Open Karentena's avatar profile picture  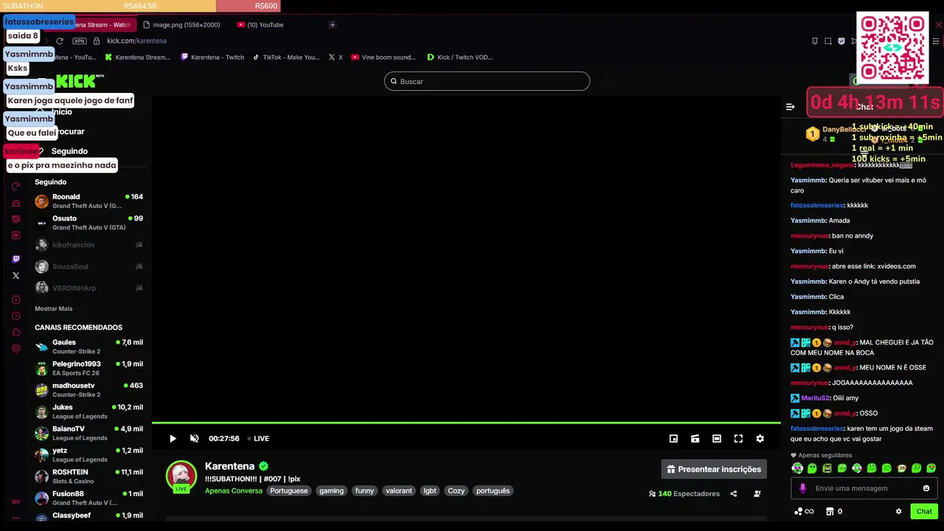coord(181,476)
